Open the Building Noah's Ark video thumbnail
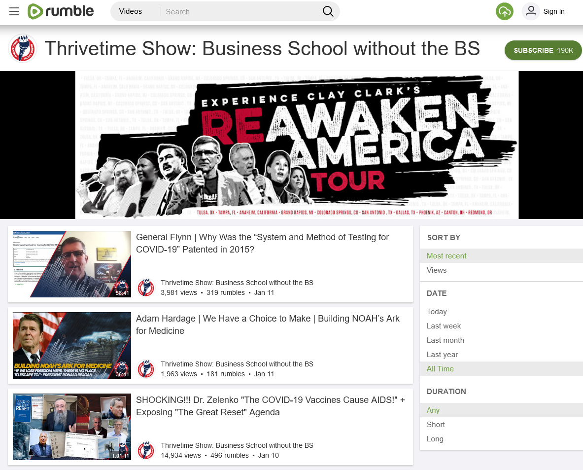583x470 pixels. tap(72, 345)
